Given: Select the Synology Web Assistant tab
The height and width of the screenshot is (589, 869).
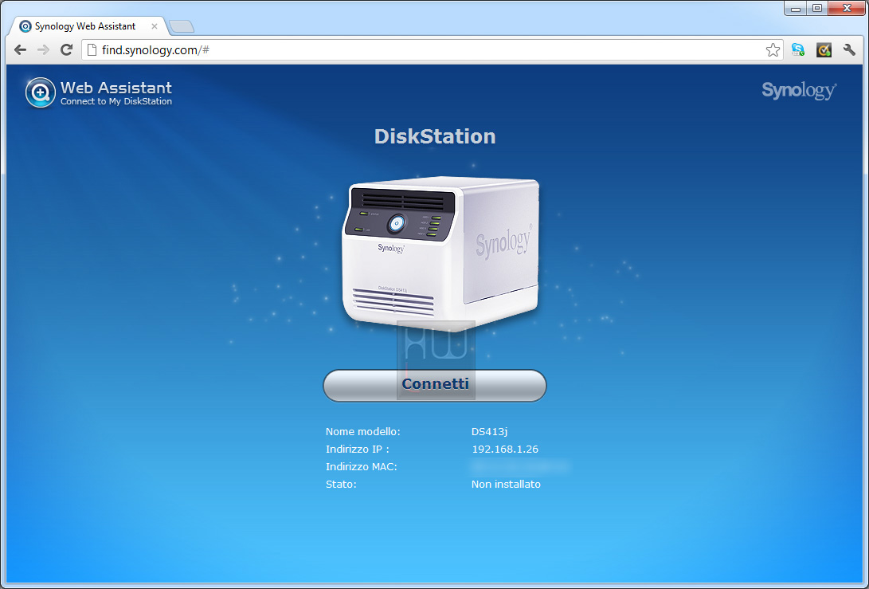Looking at the screenshot, I should [x=87, y=26].
